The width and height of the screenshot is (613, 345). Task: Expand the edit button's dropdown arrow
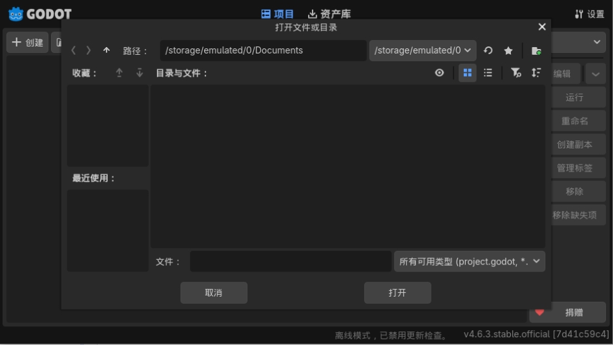coord(596,74)
